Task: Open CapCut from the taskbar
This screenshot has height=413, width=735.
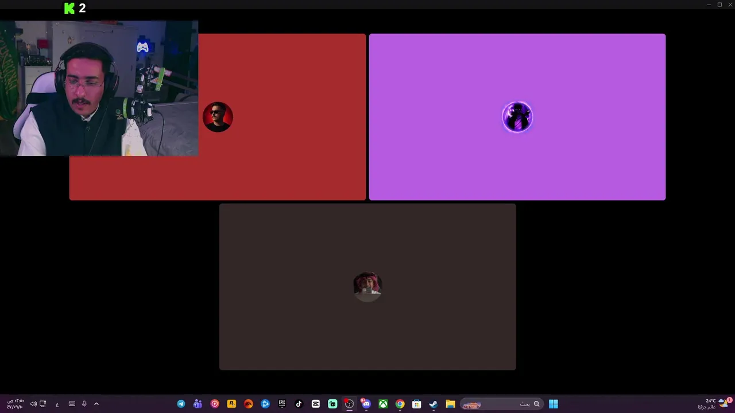Action: (x=316, y=404)
